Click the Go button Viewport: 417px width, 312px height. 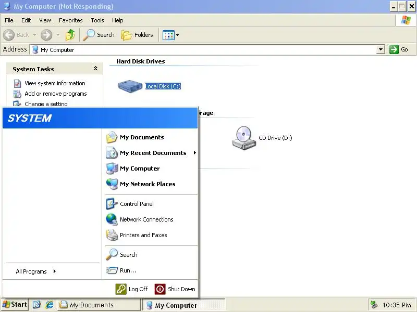(399, 49)
